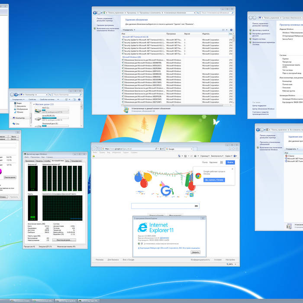Expand Installed Updates address bar history dropdown
This screenshot has width=303, height=303.
[194, 13]
